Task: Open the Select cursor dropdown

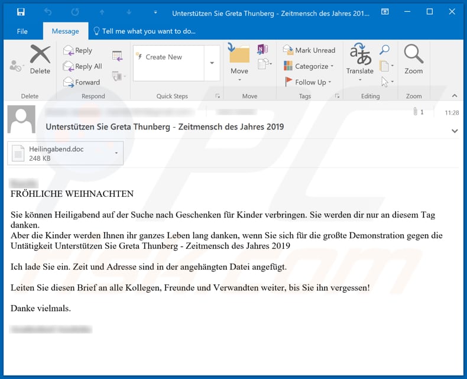Action: point(387,82)
